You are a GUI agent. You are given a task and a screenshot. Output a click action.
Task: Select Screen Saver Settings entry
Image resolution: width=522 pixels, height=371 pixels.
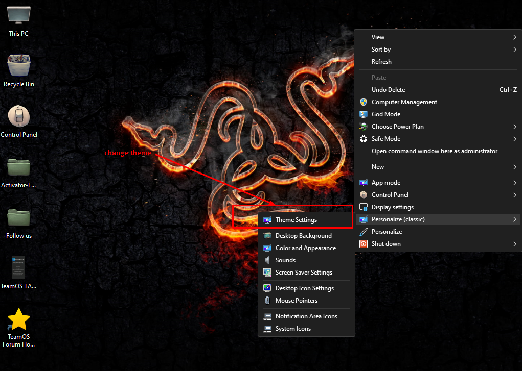[306, 273]
